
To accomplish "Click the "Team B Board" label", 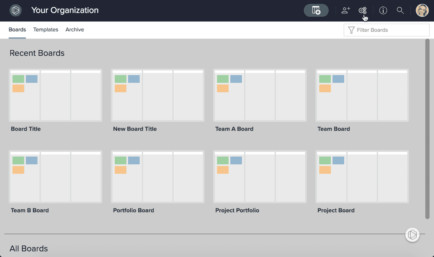I will click(x=30, y=210).
